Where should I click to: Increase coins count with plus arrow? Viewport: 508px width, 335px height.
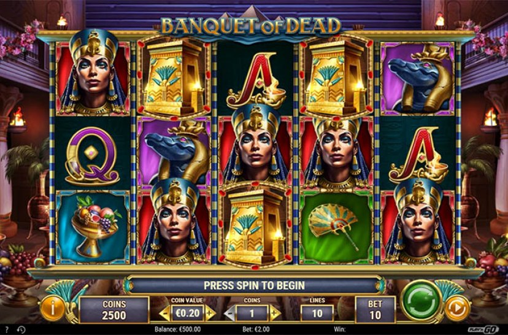click(275, 314)
